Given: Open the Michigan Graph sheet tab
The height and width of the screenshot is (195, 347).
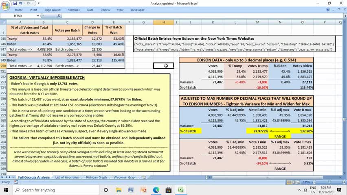Looking at the screenshot, I should click(x=96, y=178).
